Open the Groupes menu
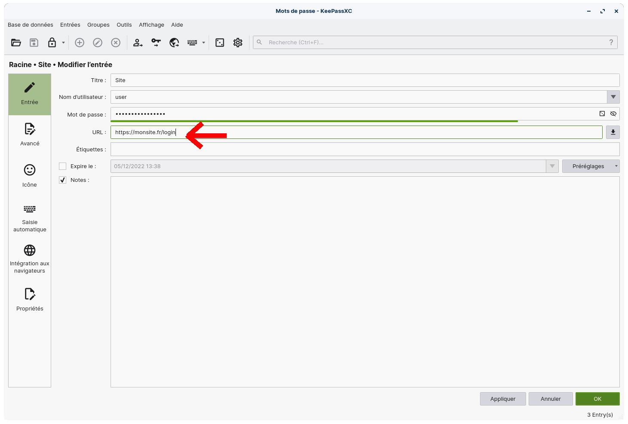The width and height of the screenshot is (628, 424). 98,25
